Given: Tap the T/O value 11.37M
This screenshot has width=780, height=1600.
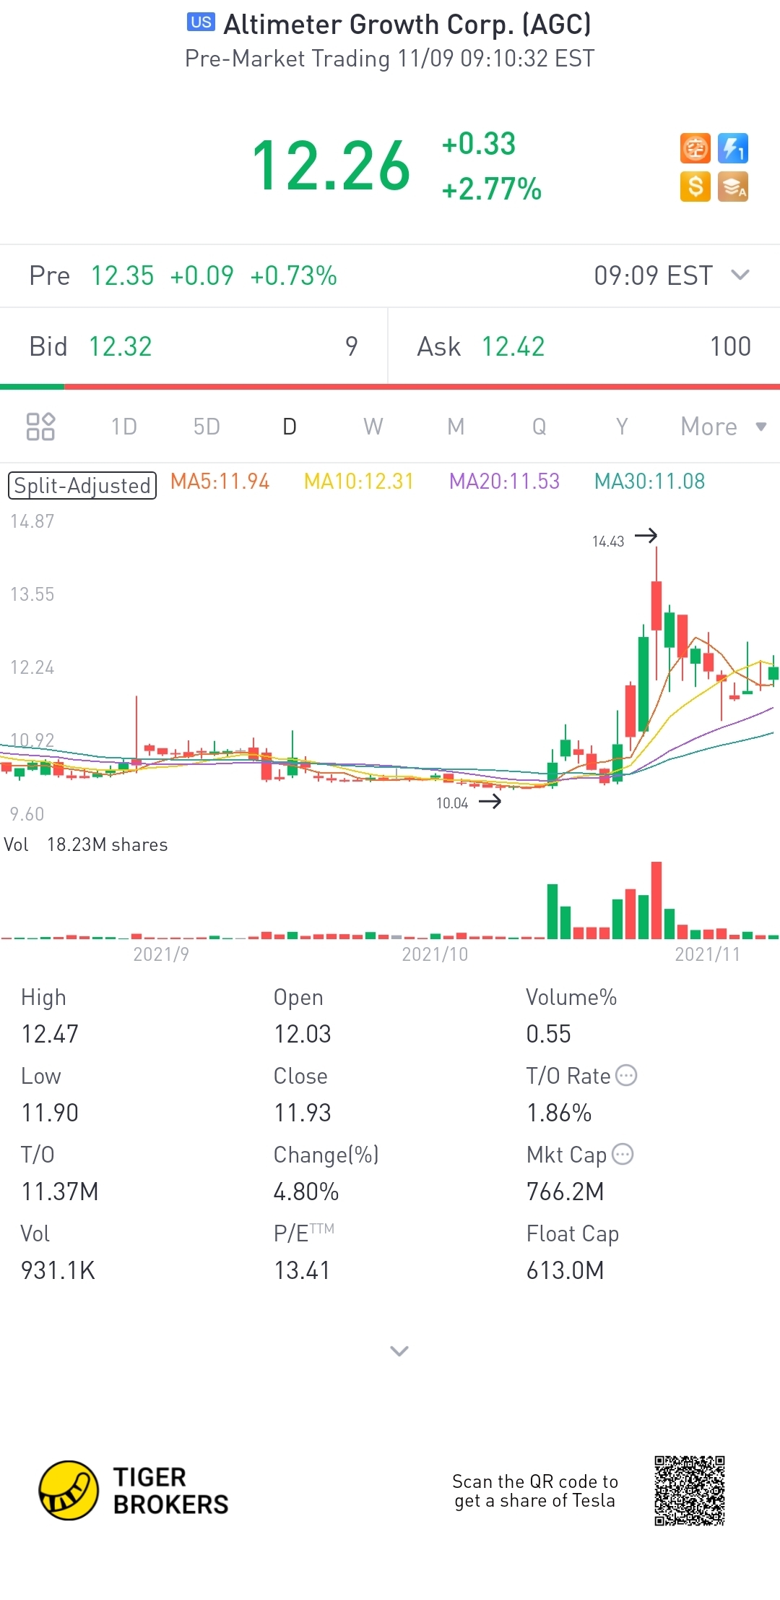Looking at the screenshot, I should [60, 1192].
